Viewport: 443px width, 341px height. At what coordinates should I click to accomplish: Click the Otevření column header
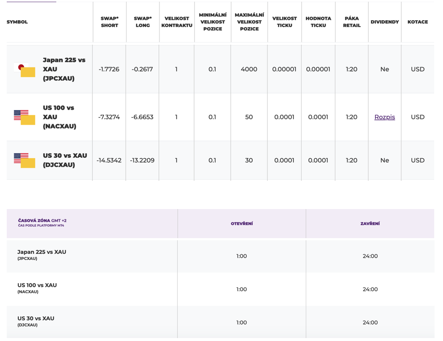tap(241, 224)
